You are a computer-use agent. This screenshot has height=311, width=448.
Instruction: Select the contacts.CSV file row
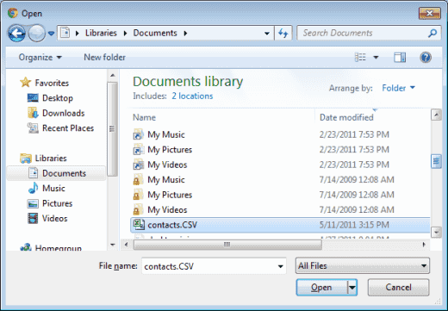(x=280, y=225)
